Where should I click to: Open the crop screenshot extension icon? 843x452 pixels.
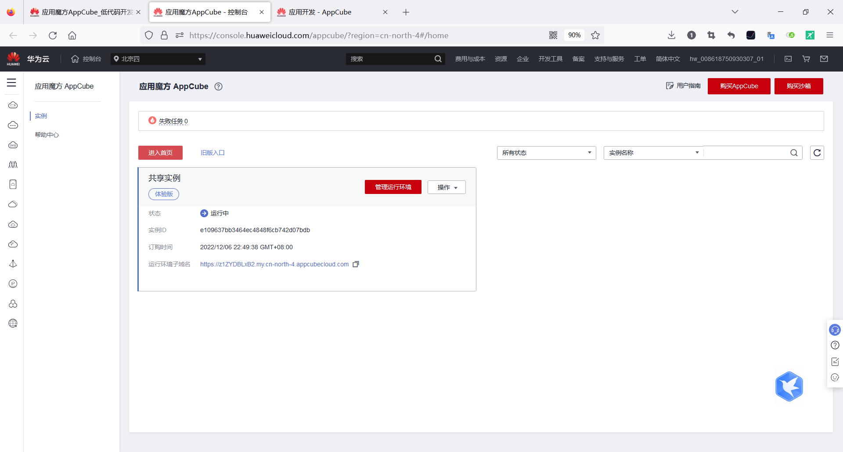coord(711,35)
